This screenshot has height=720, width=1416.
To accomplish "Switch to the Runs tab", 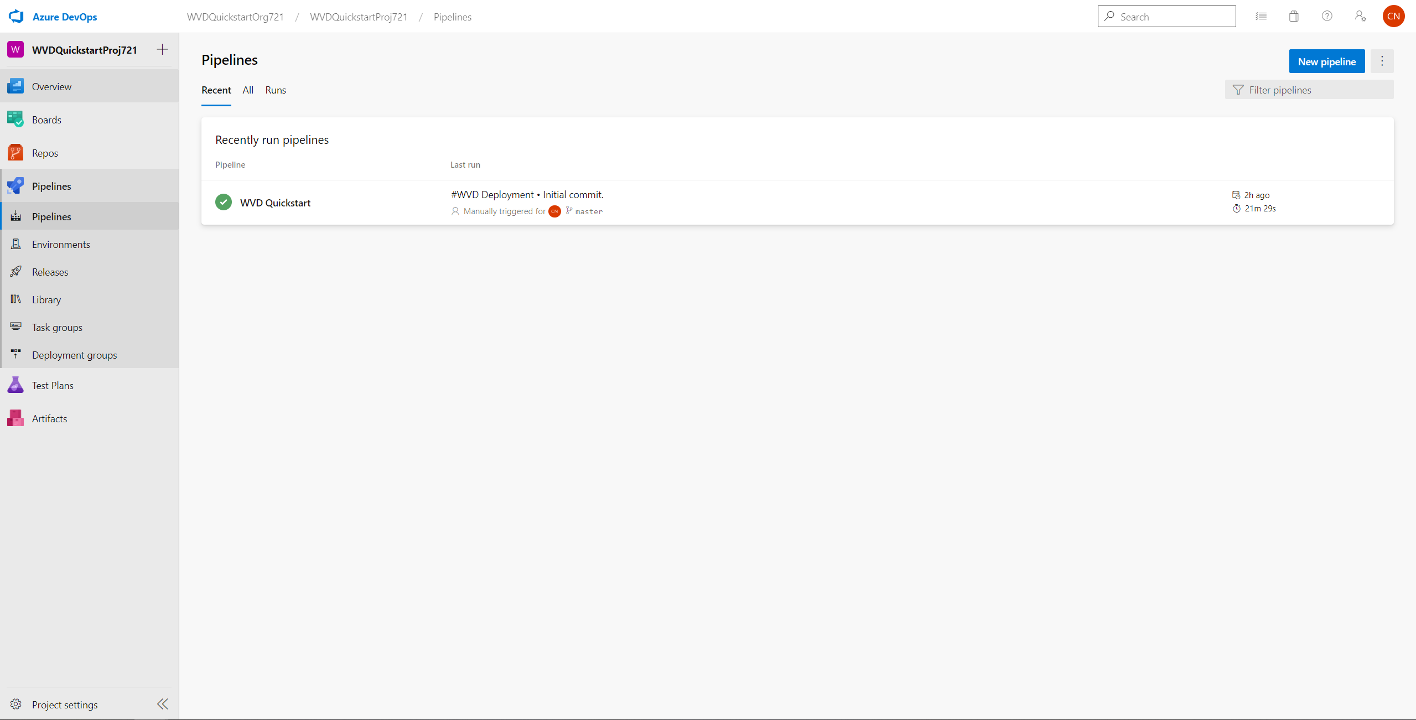I will tap(276, 89).
